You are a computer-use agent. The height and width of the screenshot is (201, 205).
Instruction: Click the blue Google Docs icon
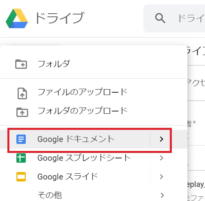(21, 139)
